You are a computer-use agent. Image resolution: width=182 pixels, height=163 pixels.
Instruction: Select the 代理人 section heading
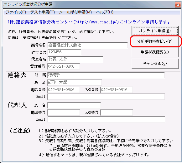pyautogui.click(x=17, y=105)
